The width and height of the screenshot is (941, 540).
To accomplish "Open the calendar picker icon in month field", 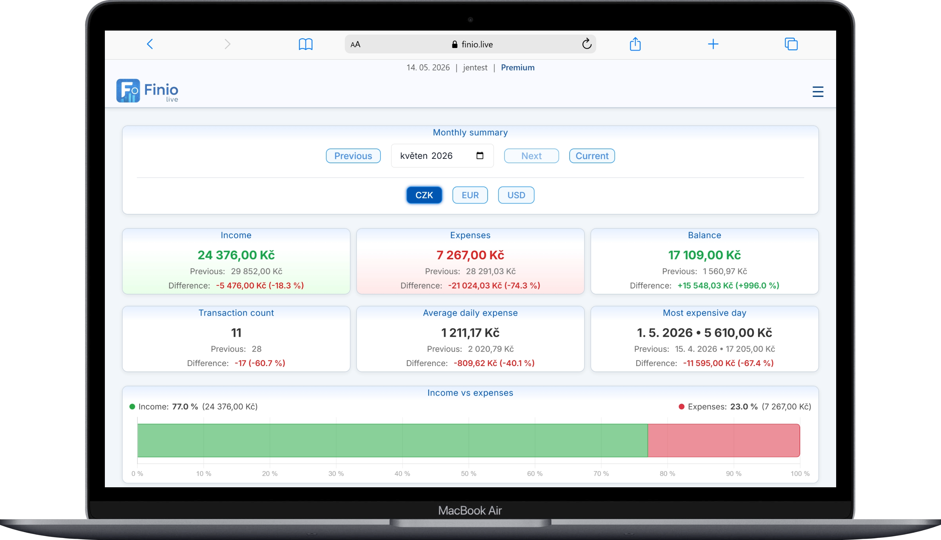I will point(480,155).
